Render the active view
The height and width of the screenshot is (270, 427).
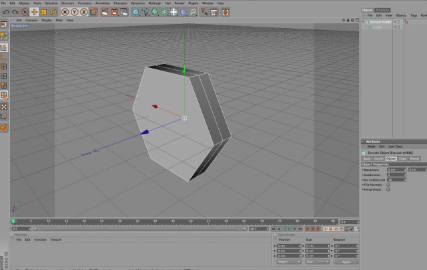point(105,12)
